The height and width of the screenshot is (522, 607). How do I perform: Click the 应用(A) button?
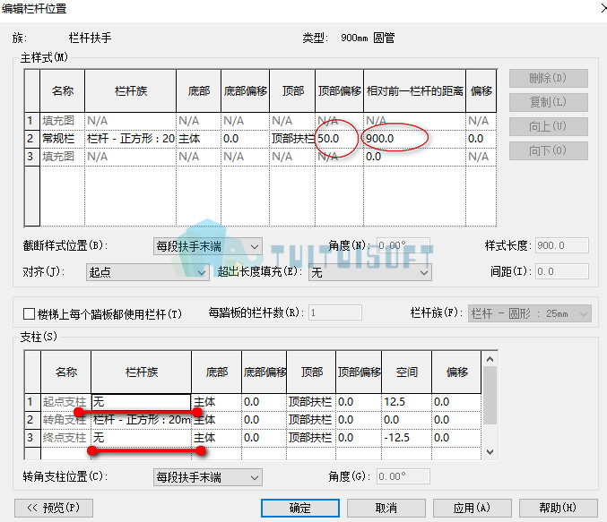click(472, 508)
